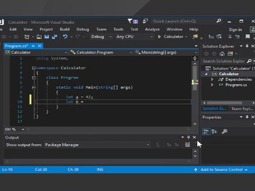Open the Edit menu
255x191 pixels.
pos(13,29)
